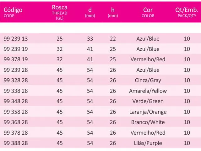The width and height of the screenshot is (201, 151).
Task: Select code 99 328 28
Action: [16, 80]
